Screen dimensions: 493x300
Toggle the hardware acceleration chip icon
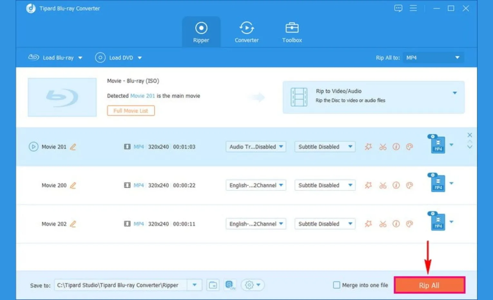230,285
